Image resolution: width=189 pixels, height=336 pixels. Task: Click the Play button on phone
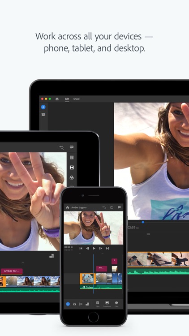tap(94, 248)
